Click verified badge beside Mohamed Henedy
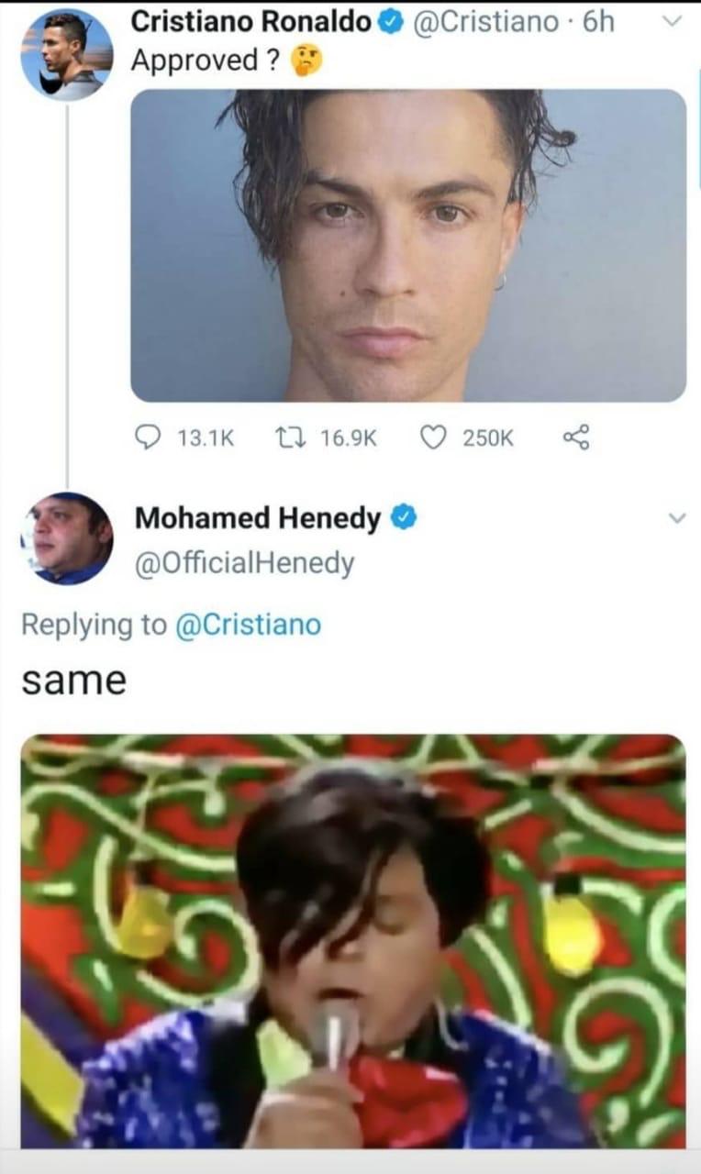The image size is (701, 1174). 403,518
